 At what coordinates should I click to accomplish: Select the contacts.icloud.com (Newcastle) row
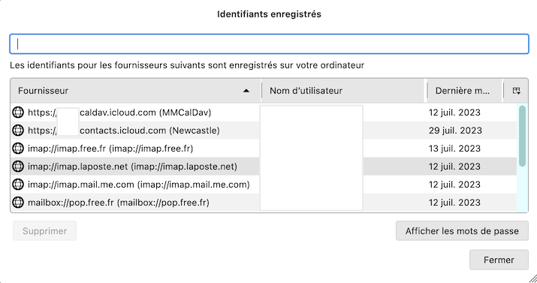(x=264, y=131)
